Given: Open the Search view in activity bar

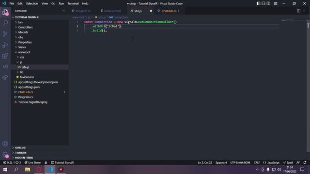Looking at the screenshot, I should (x=5, y=23).
